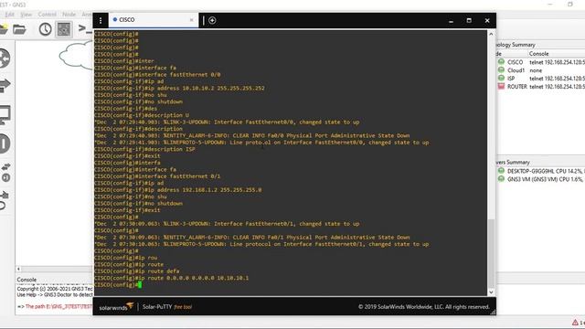Select the cloud node on GNS3 canvas
The width and height of the screenshot is (585, 329).
click(77, 55)
